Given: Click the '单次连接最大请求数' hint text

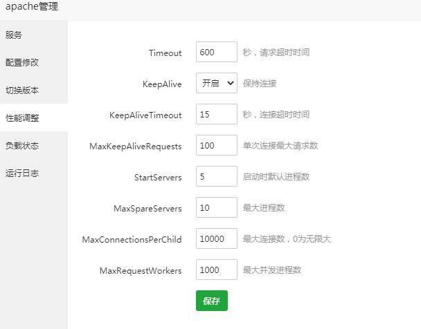Looking at the screenshot, I should click(280, 145).
